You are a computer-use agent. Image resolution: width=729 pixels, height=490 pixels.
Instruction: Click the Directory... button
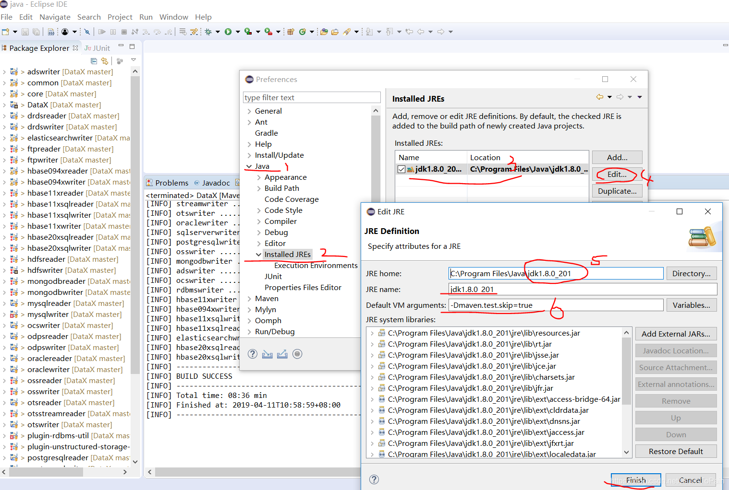[x=692, y=273]
